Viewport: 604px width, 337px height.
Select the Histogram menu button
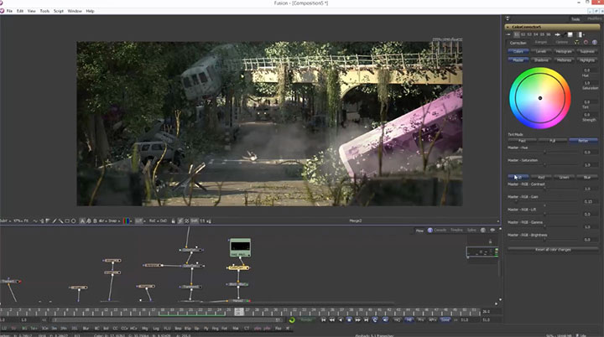pos(564,51)
